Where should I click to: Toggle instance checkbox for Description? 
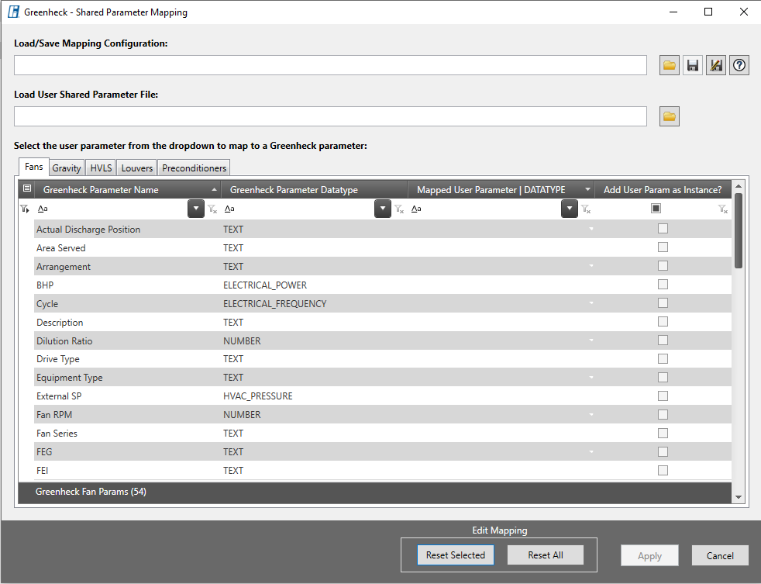663,322
